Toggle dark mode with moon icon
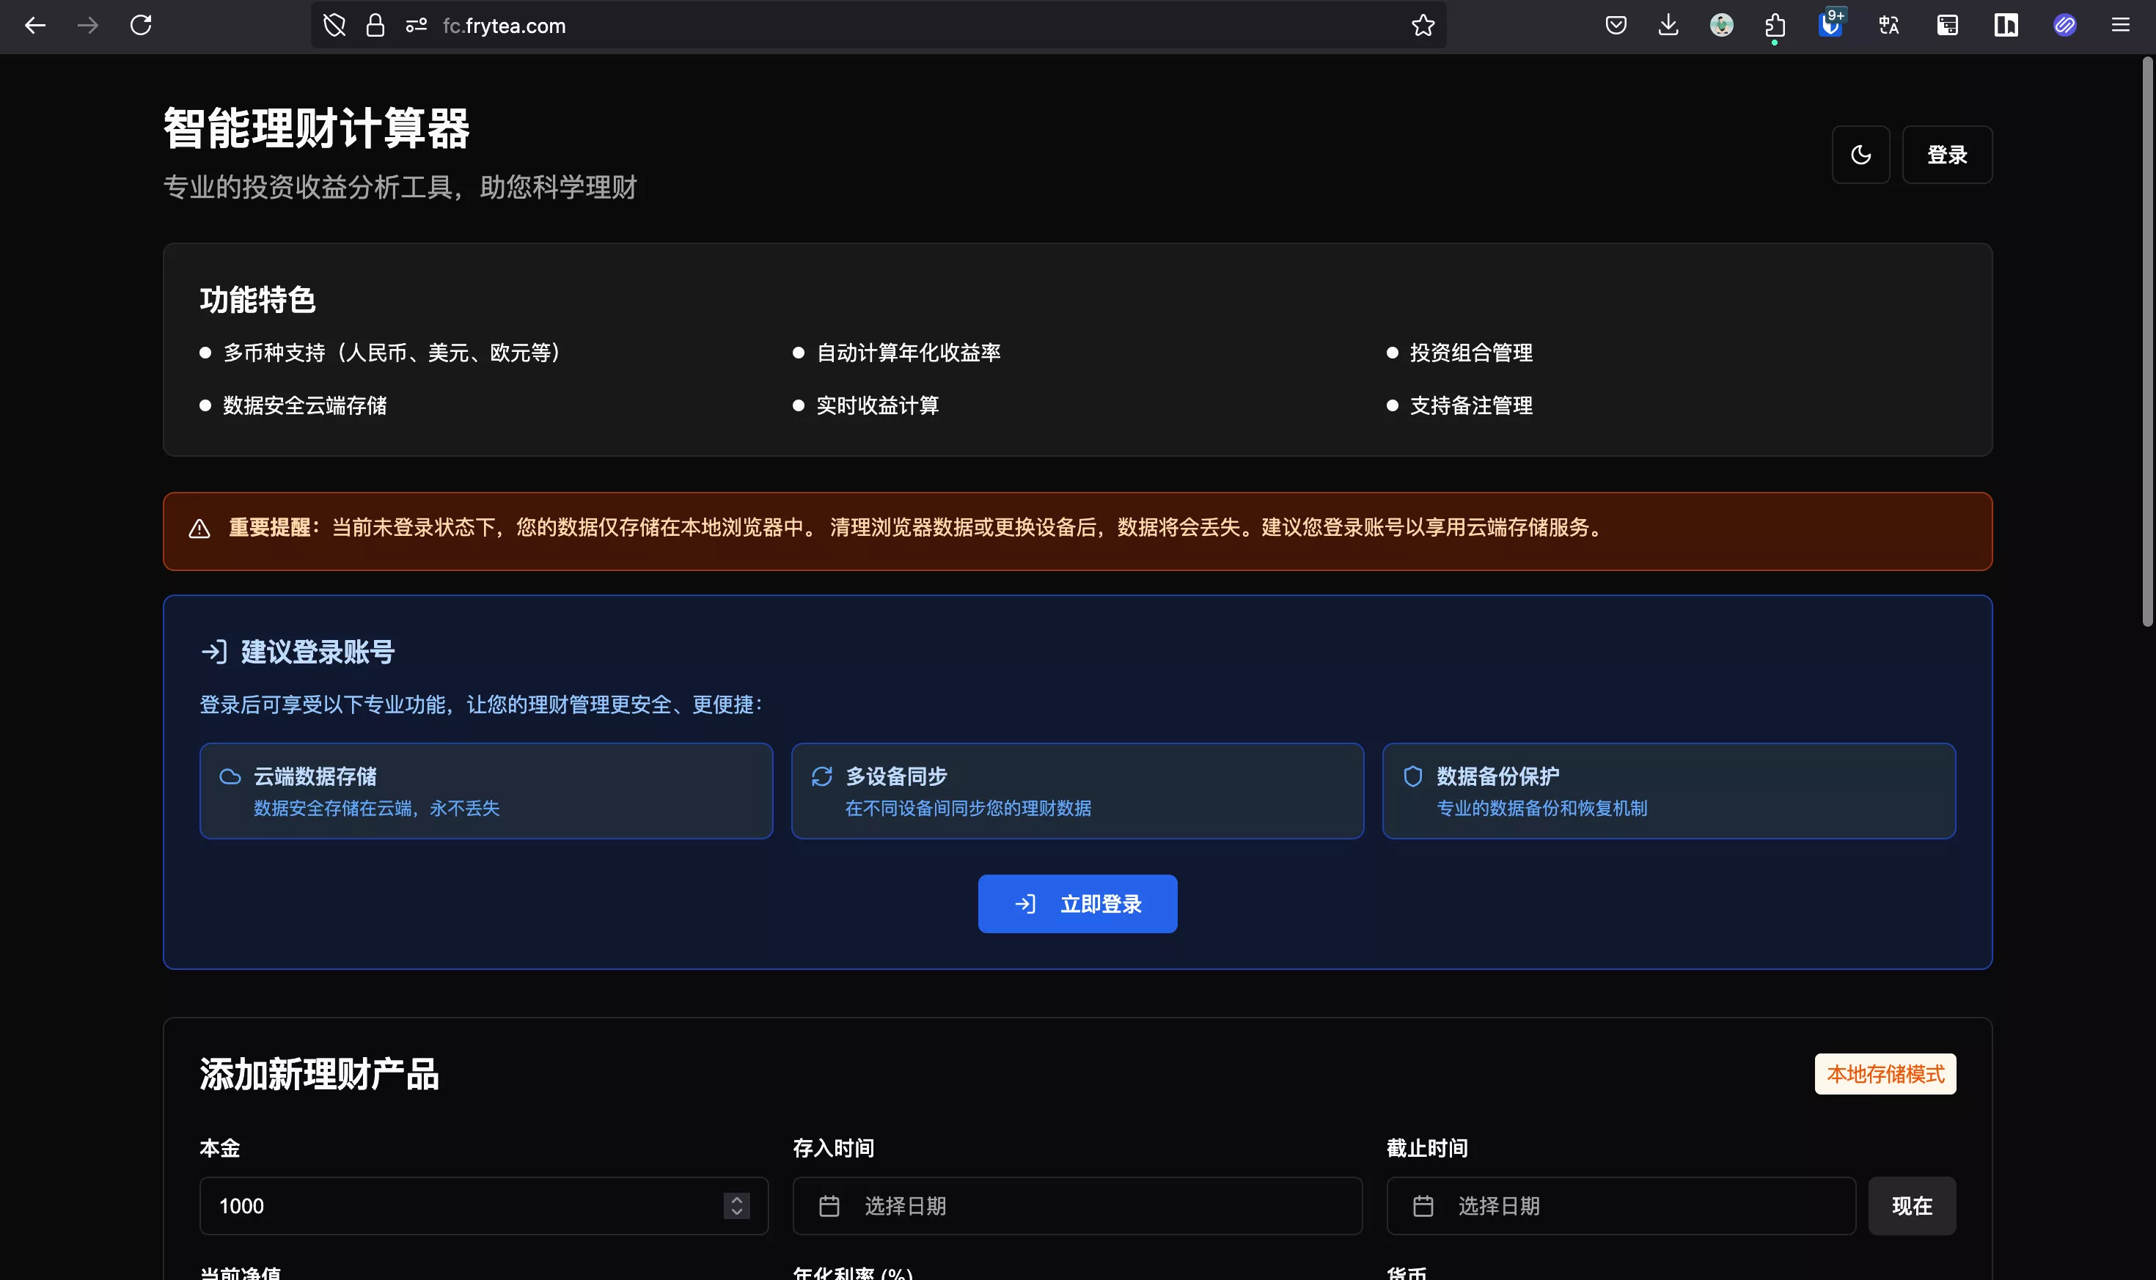This screenshot has width=2156, height=1280. [x=1860, y=155]
